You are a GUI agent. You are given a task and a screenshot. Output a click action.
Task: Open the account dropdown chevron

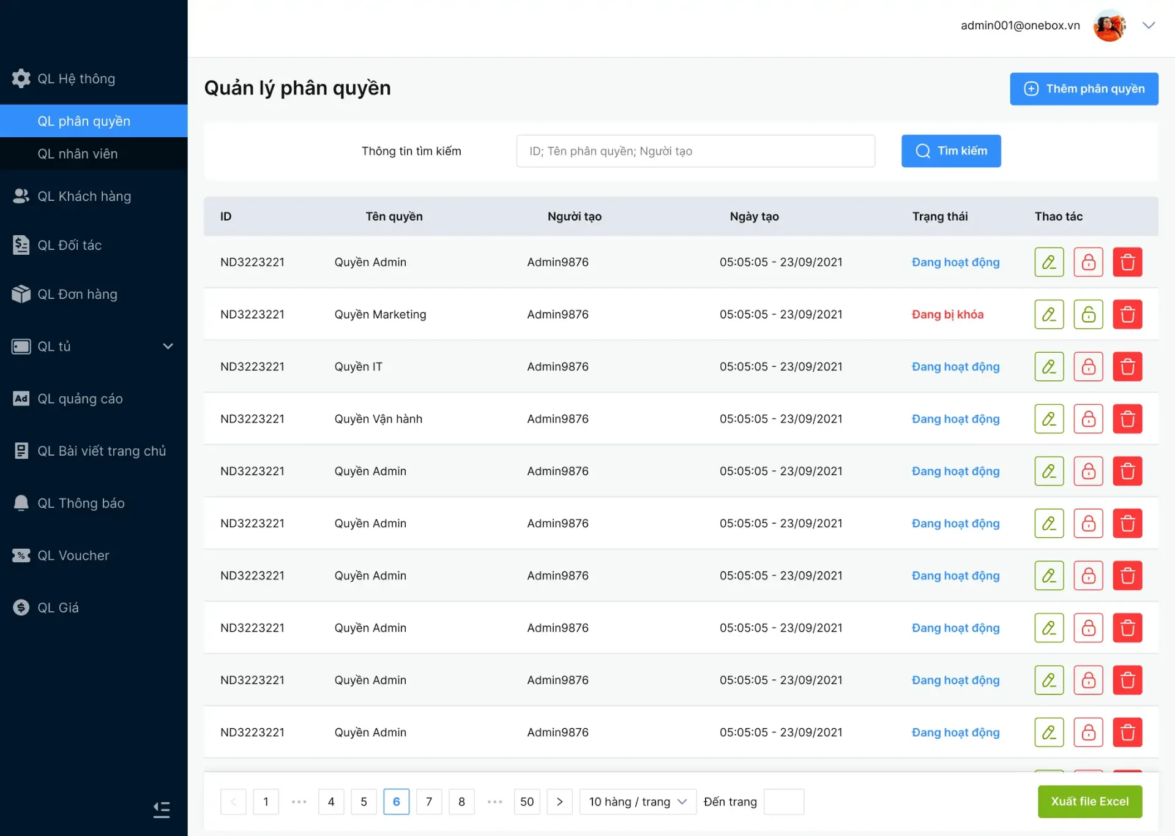click(x=1149, y=26)
